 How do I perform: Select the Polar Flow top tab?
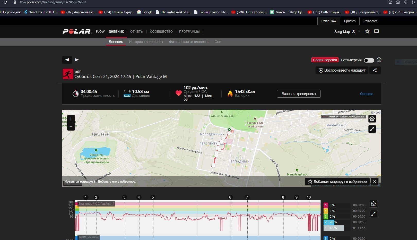(x=329, y=21)
